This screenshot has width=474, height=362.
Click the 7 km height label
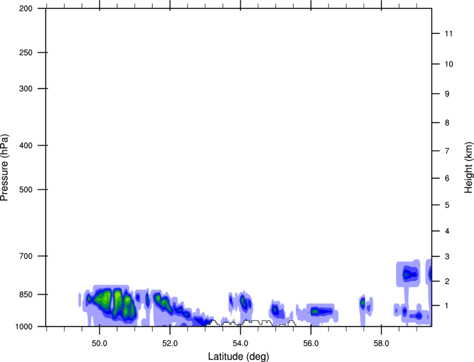447,151
